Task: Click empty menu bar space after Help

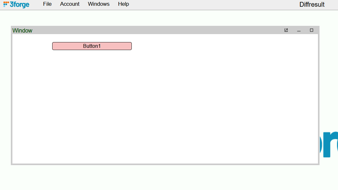Action: coord(207,4)
